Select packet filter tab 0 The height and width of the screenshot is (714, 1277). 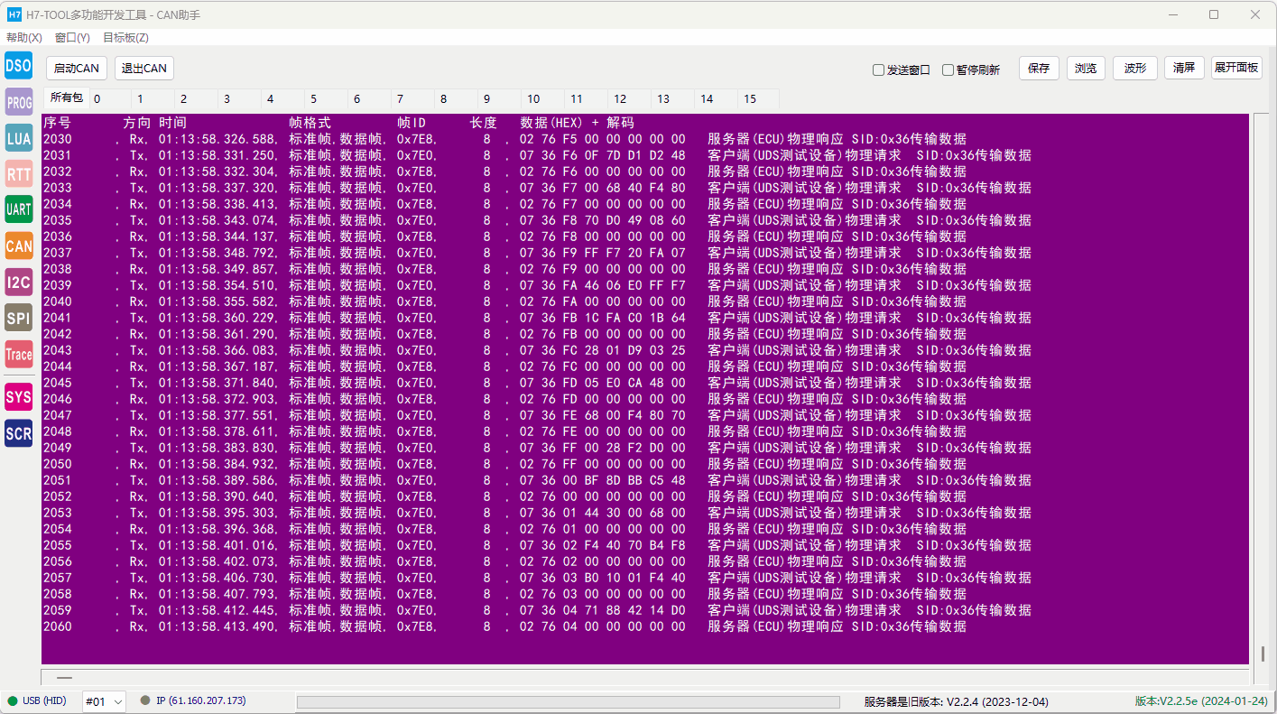coord(109,98)
